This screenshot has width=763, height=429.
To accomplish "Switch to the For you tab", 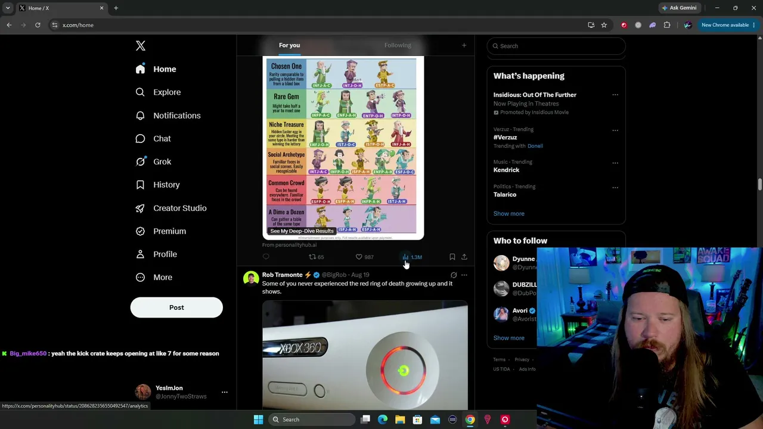I will (289, 45).
